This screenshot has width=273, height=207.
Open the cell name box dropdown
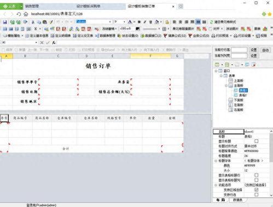tap(36, 43)
